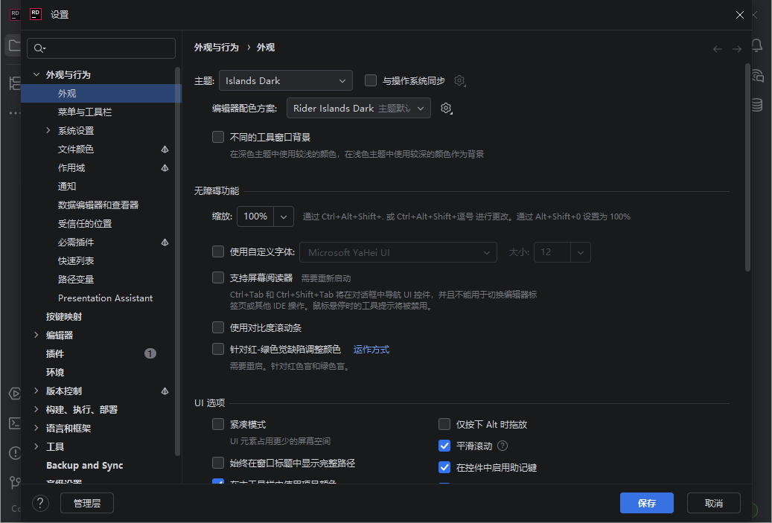The width and height of the screenshot is (772, 523).
Task: Select Presentation Assistant in settings tree
Action: [x=105, y=298]
